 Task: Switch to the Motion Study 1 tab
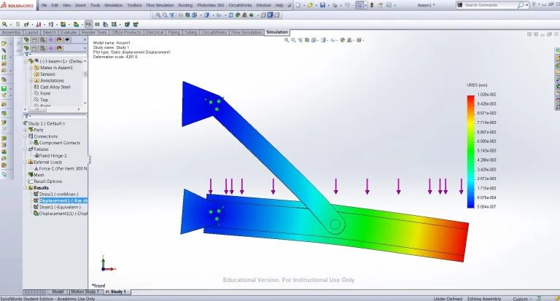coord(85,292)
